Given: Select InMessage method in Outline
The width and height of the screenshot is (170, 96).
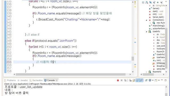Looking at the screenshot, I should coord(161,63).
